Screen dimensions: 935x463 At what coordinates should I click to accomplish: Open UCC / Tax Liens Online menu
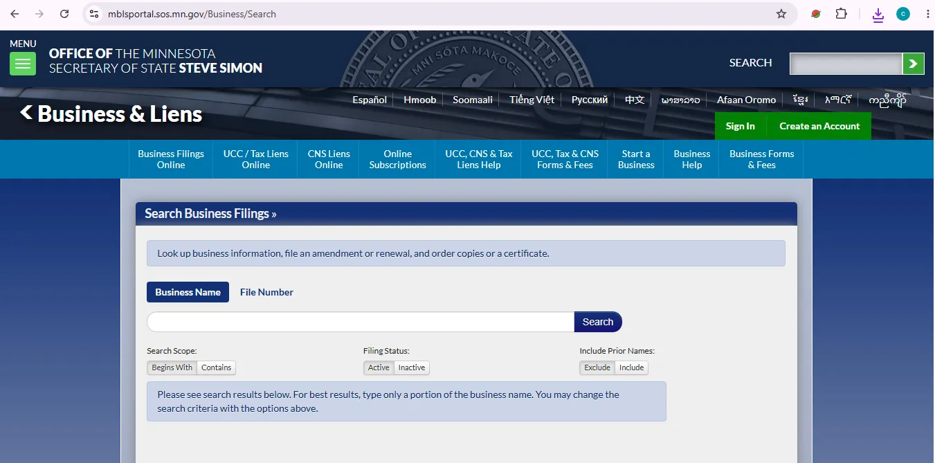click(256, 159)
